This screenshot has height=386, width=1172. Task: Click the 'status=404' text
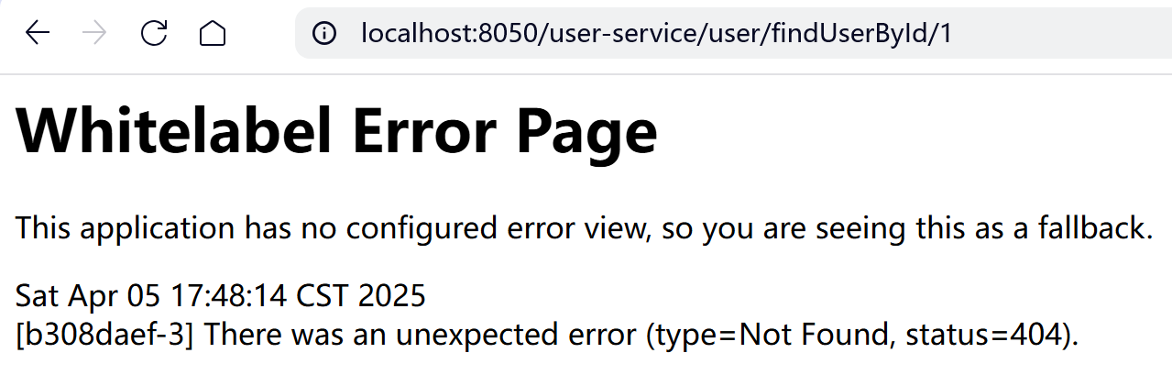click(984, 335)
